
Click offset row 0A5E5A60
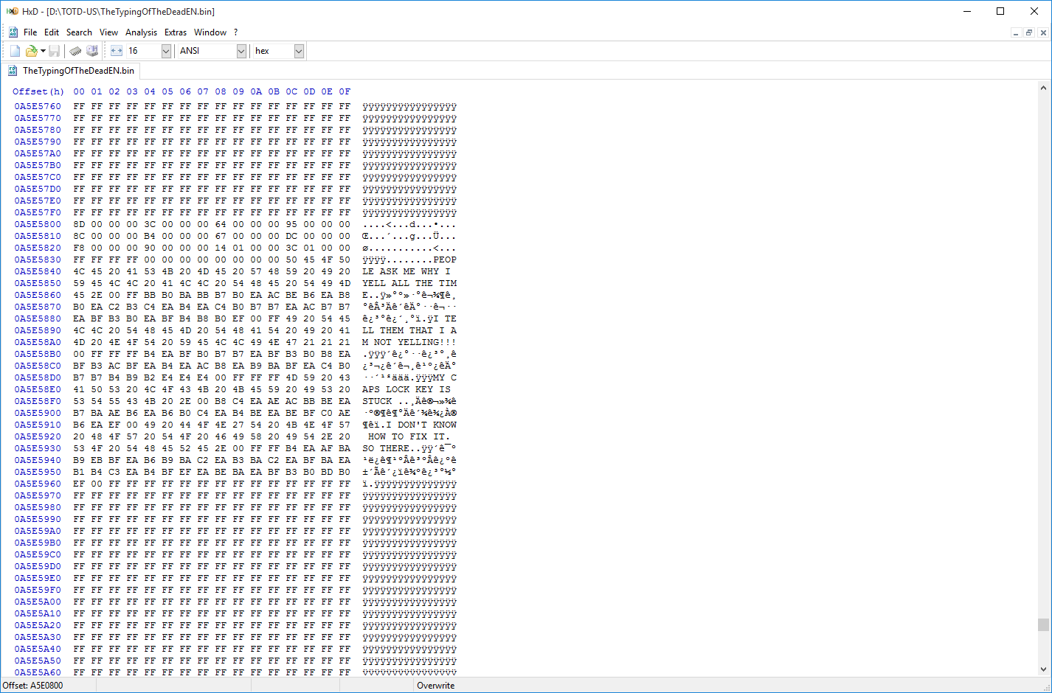tap(38, 672)
